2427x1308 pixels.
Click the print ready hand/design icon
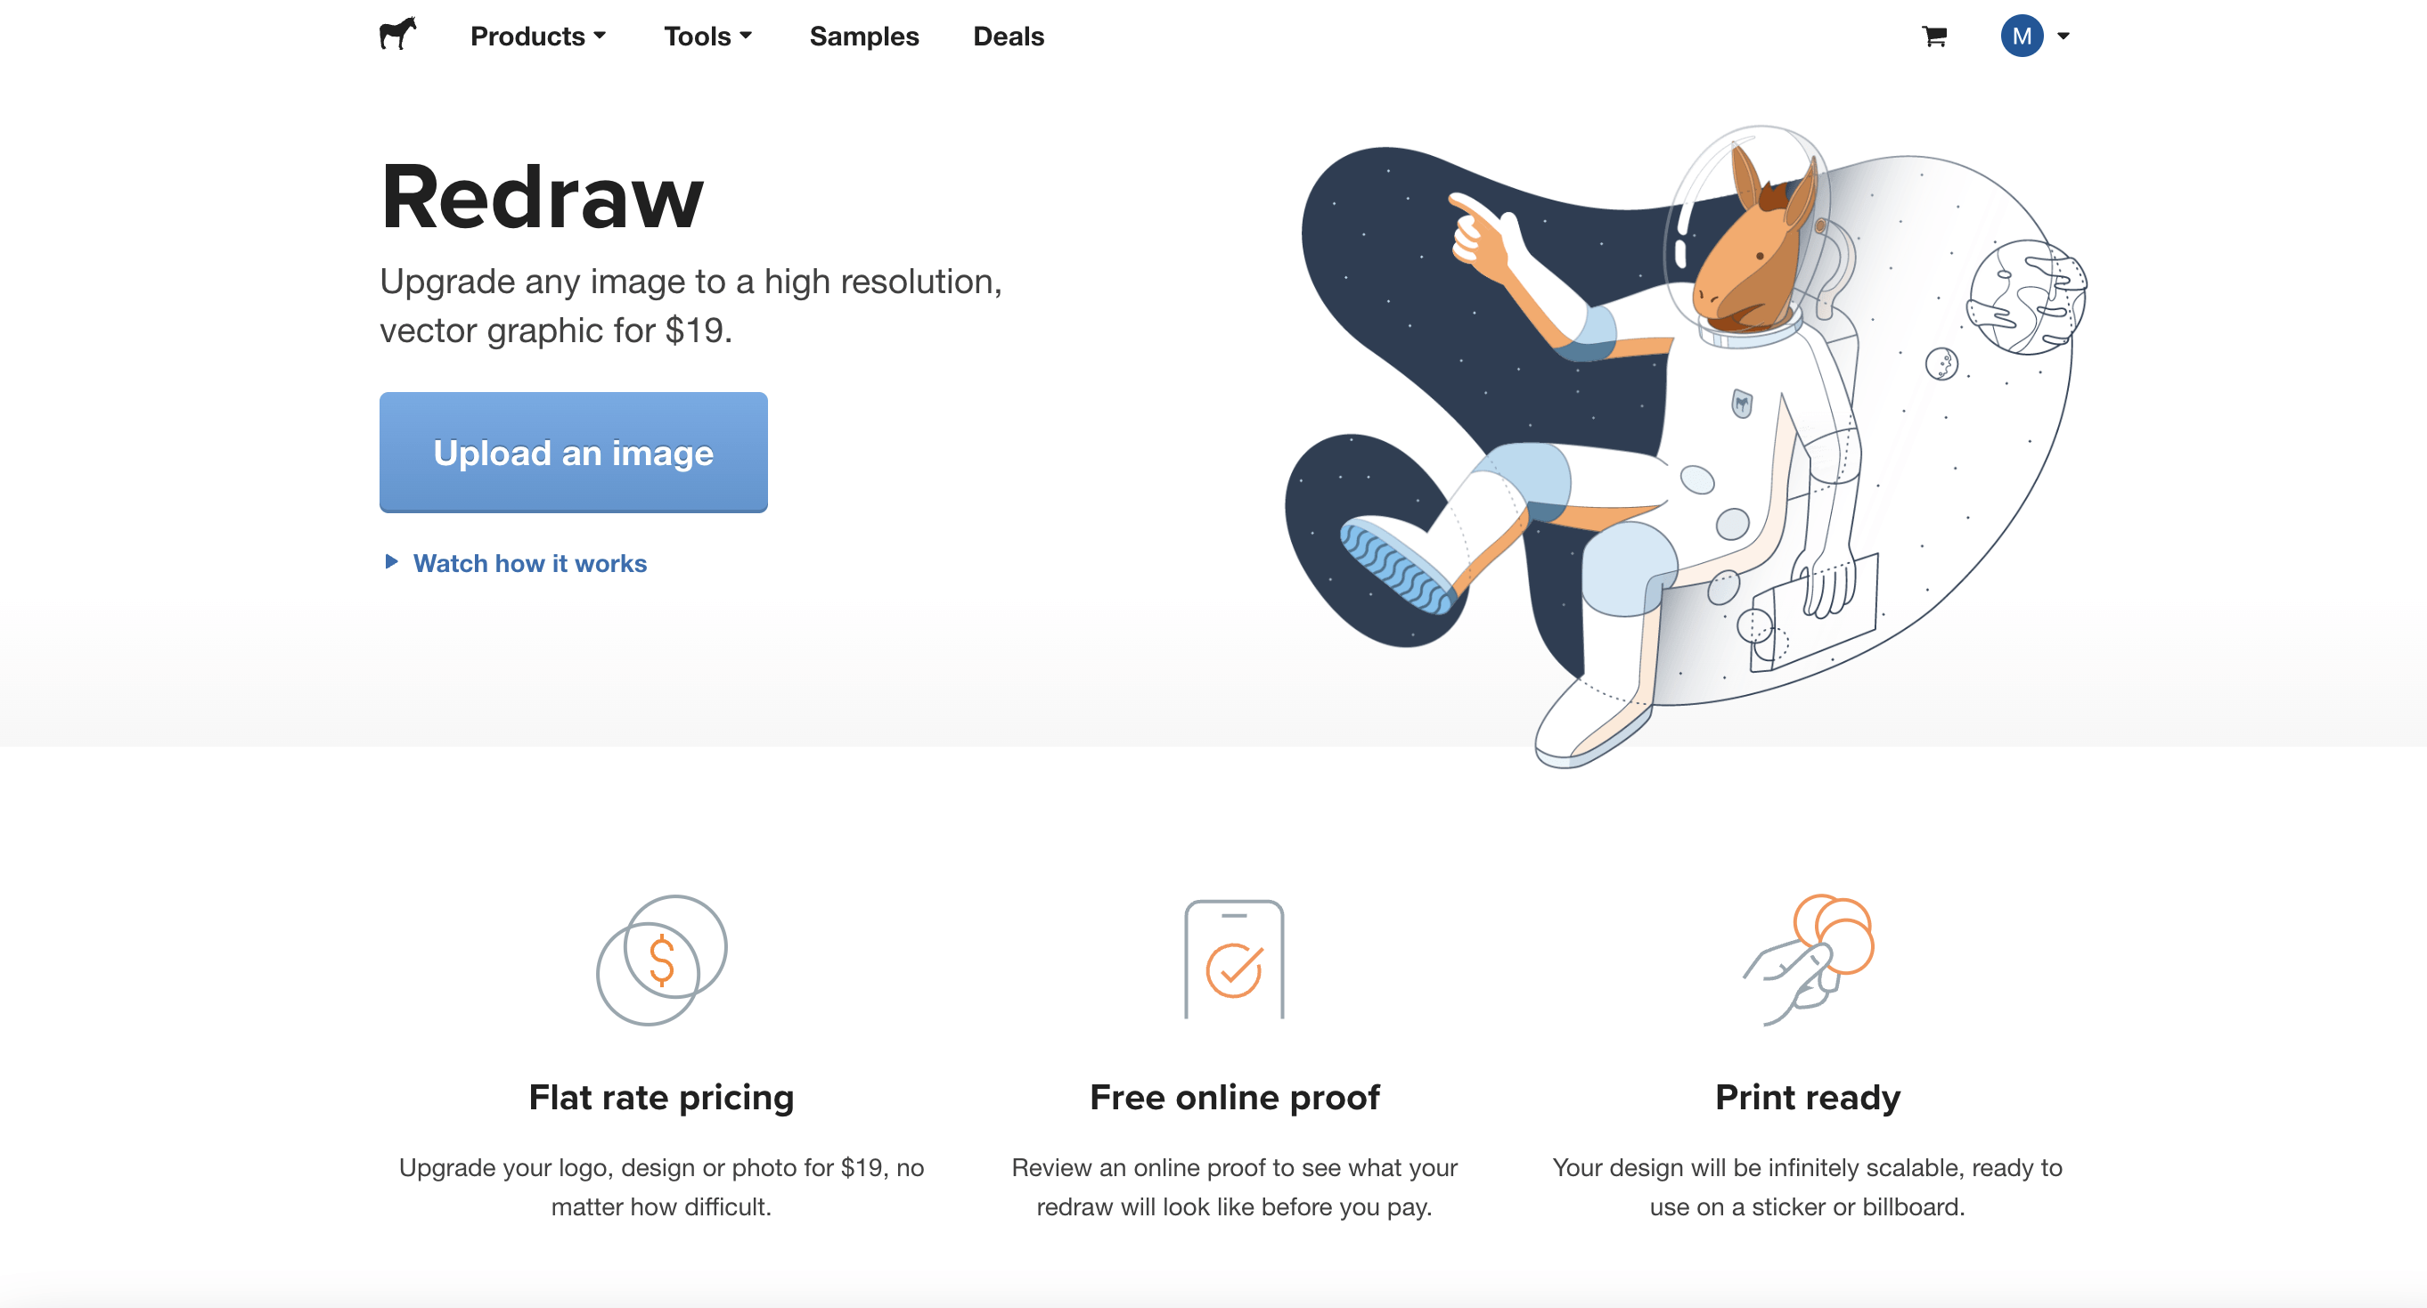coord(1807,961)
